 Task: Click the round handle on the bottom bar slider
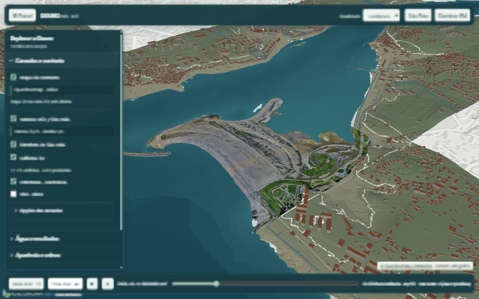[x=216, y=284]
